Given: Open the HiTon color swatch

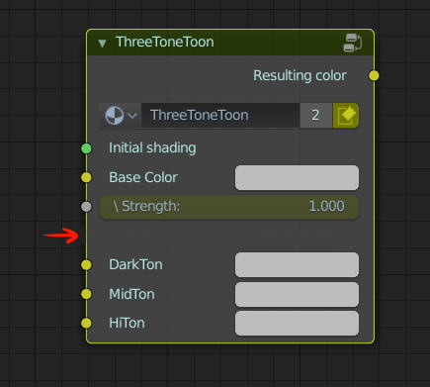Looking at the screenshot, I should [297, 323].
